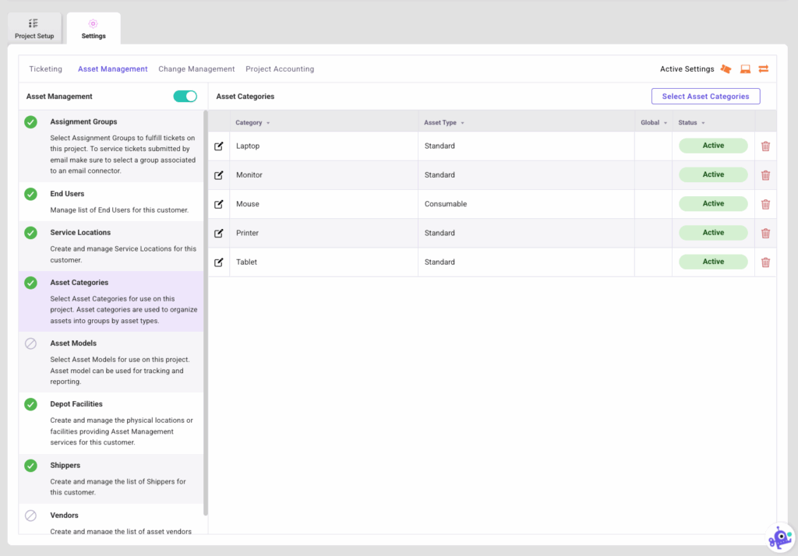Open the Project Accounting settings link

(280, 69)
